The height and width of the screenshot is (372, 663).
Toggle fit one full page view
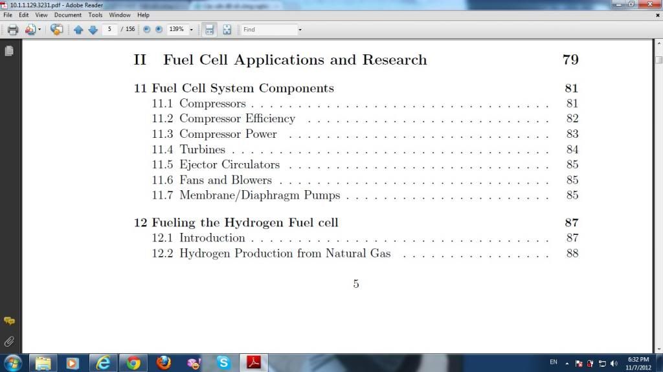227,30
